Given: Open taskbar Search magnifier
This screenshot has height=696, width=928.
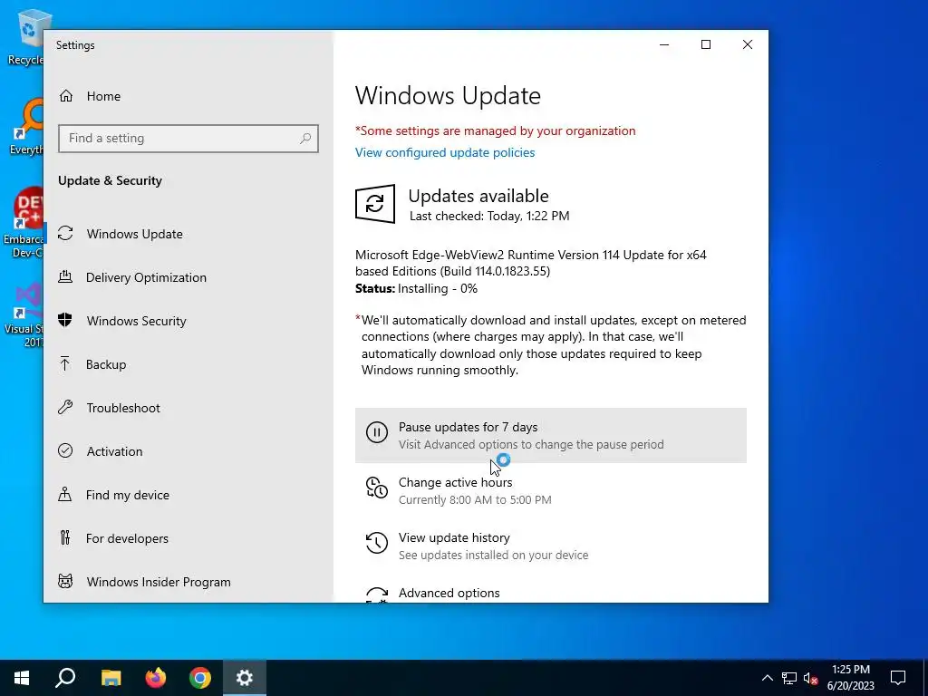Looking at the screenshot, I should [65, 678].
